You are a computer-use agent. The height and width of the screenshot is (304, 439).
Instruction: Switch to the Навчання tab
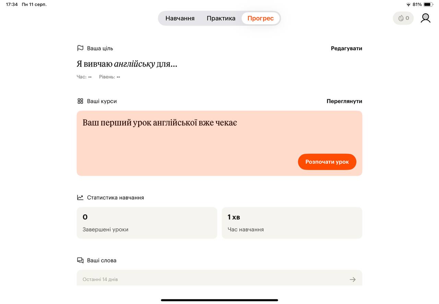(180, 18)
